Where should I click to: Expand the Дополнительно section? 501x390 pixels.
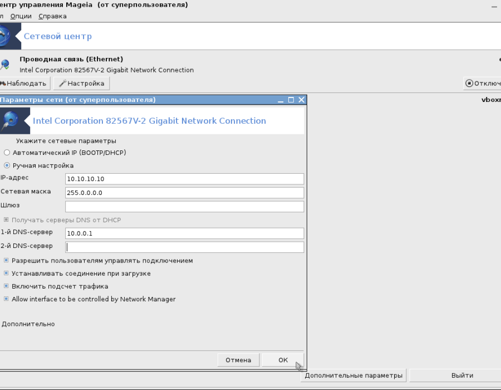point(28,324)
